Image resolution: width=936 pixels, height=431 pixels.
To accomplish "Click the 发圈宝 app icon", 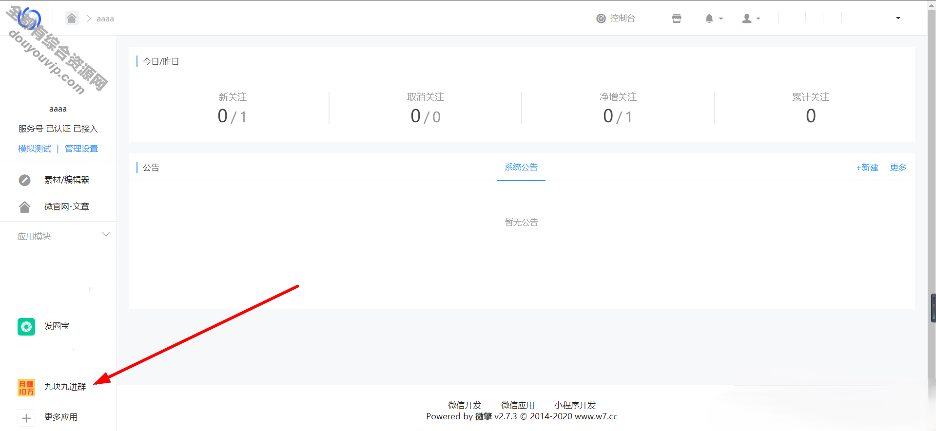I will click(x=26, y=326).
